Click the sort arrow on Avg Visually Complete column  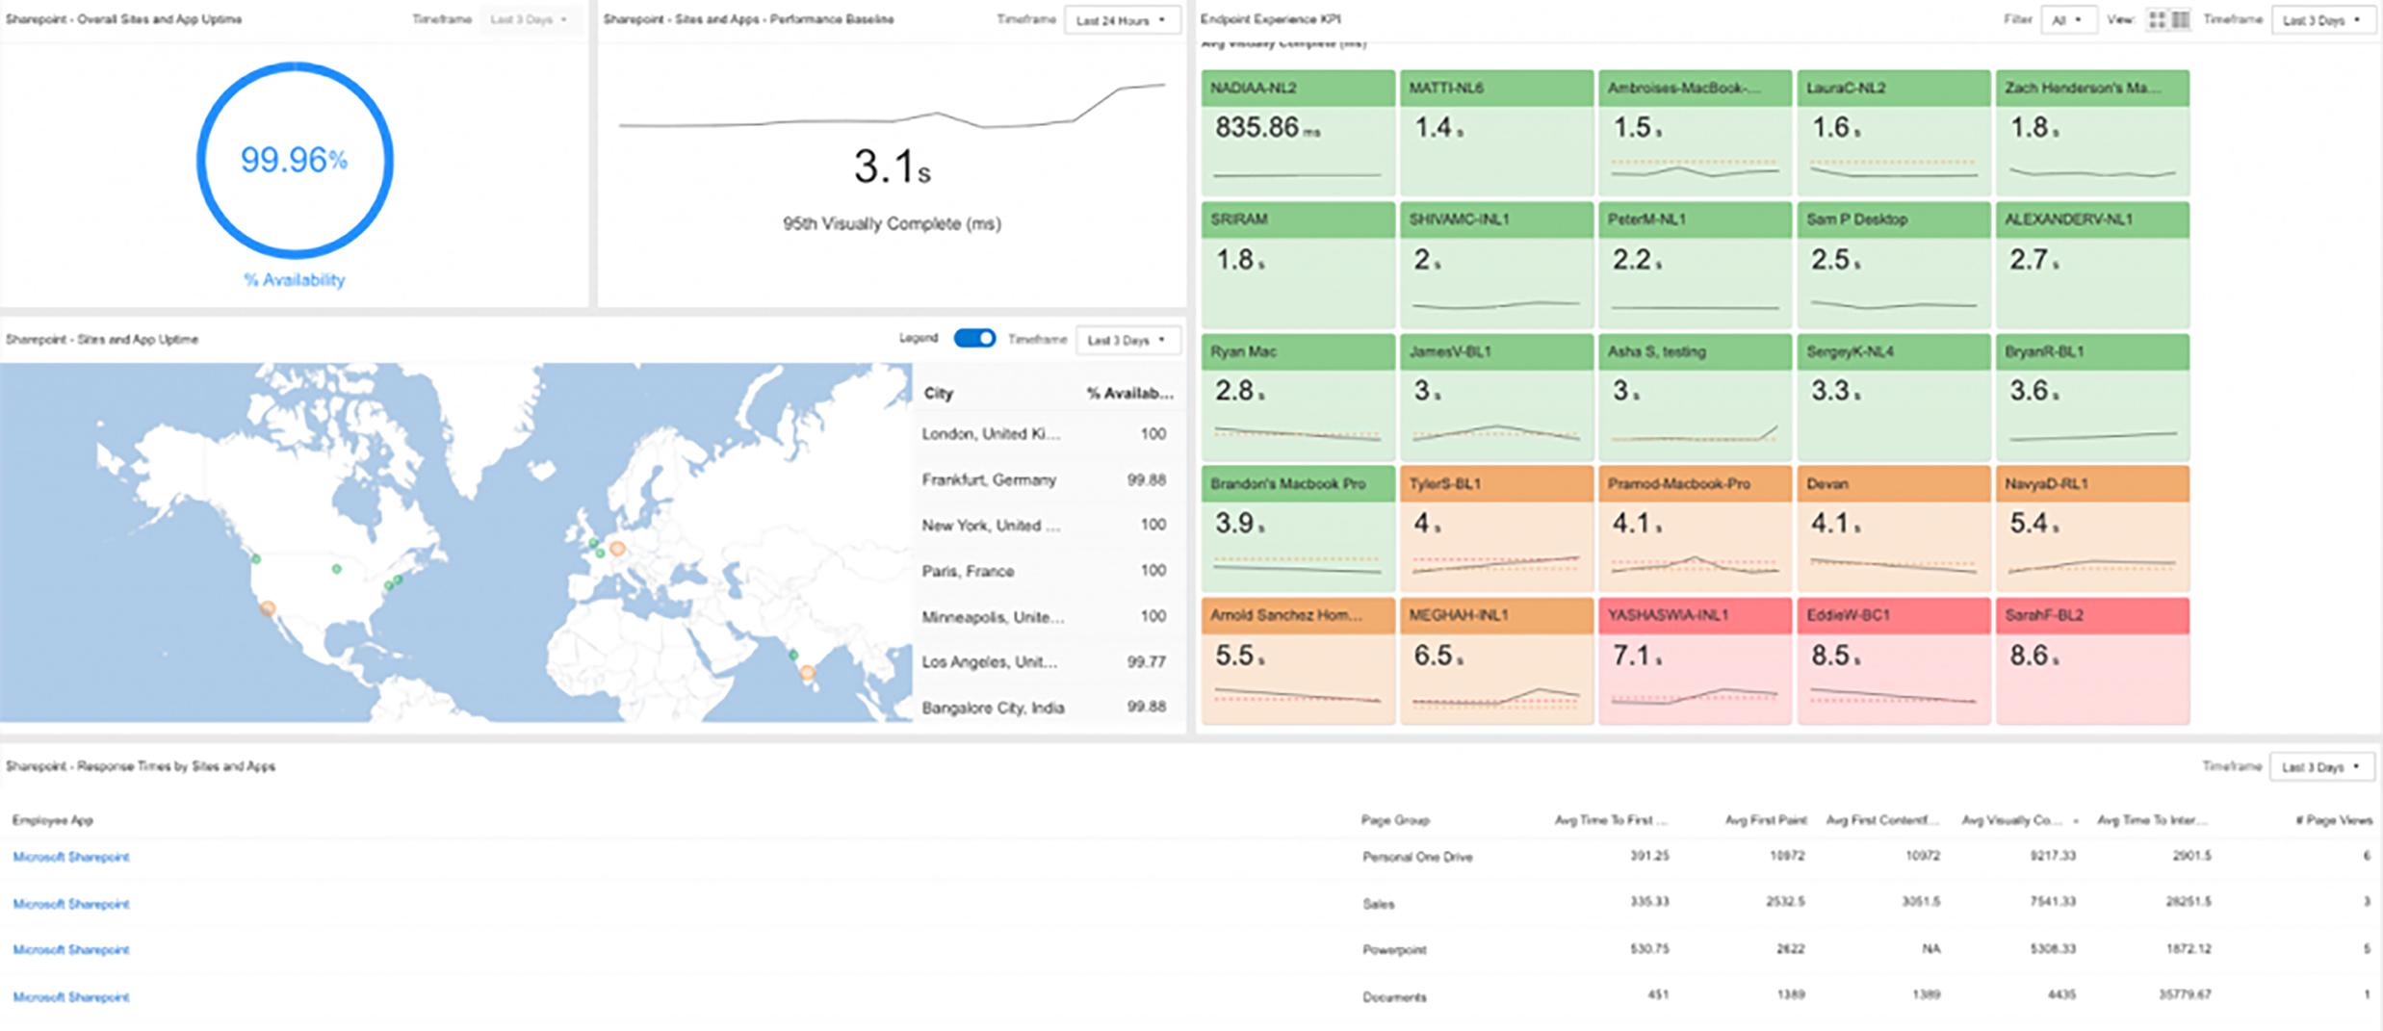[2075, 821]
